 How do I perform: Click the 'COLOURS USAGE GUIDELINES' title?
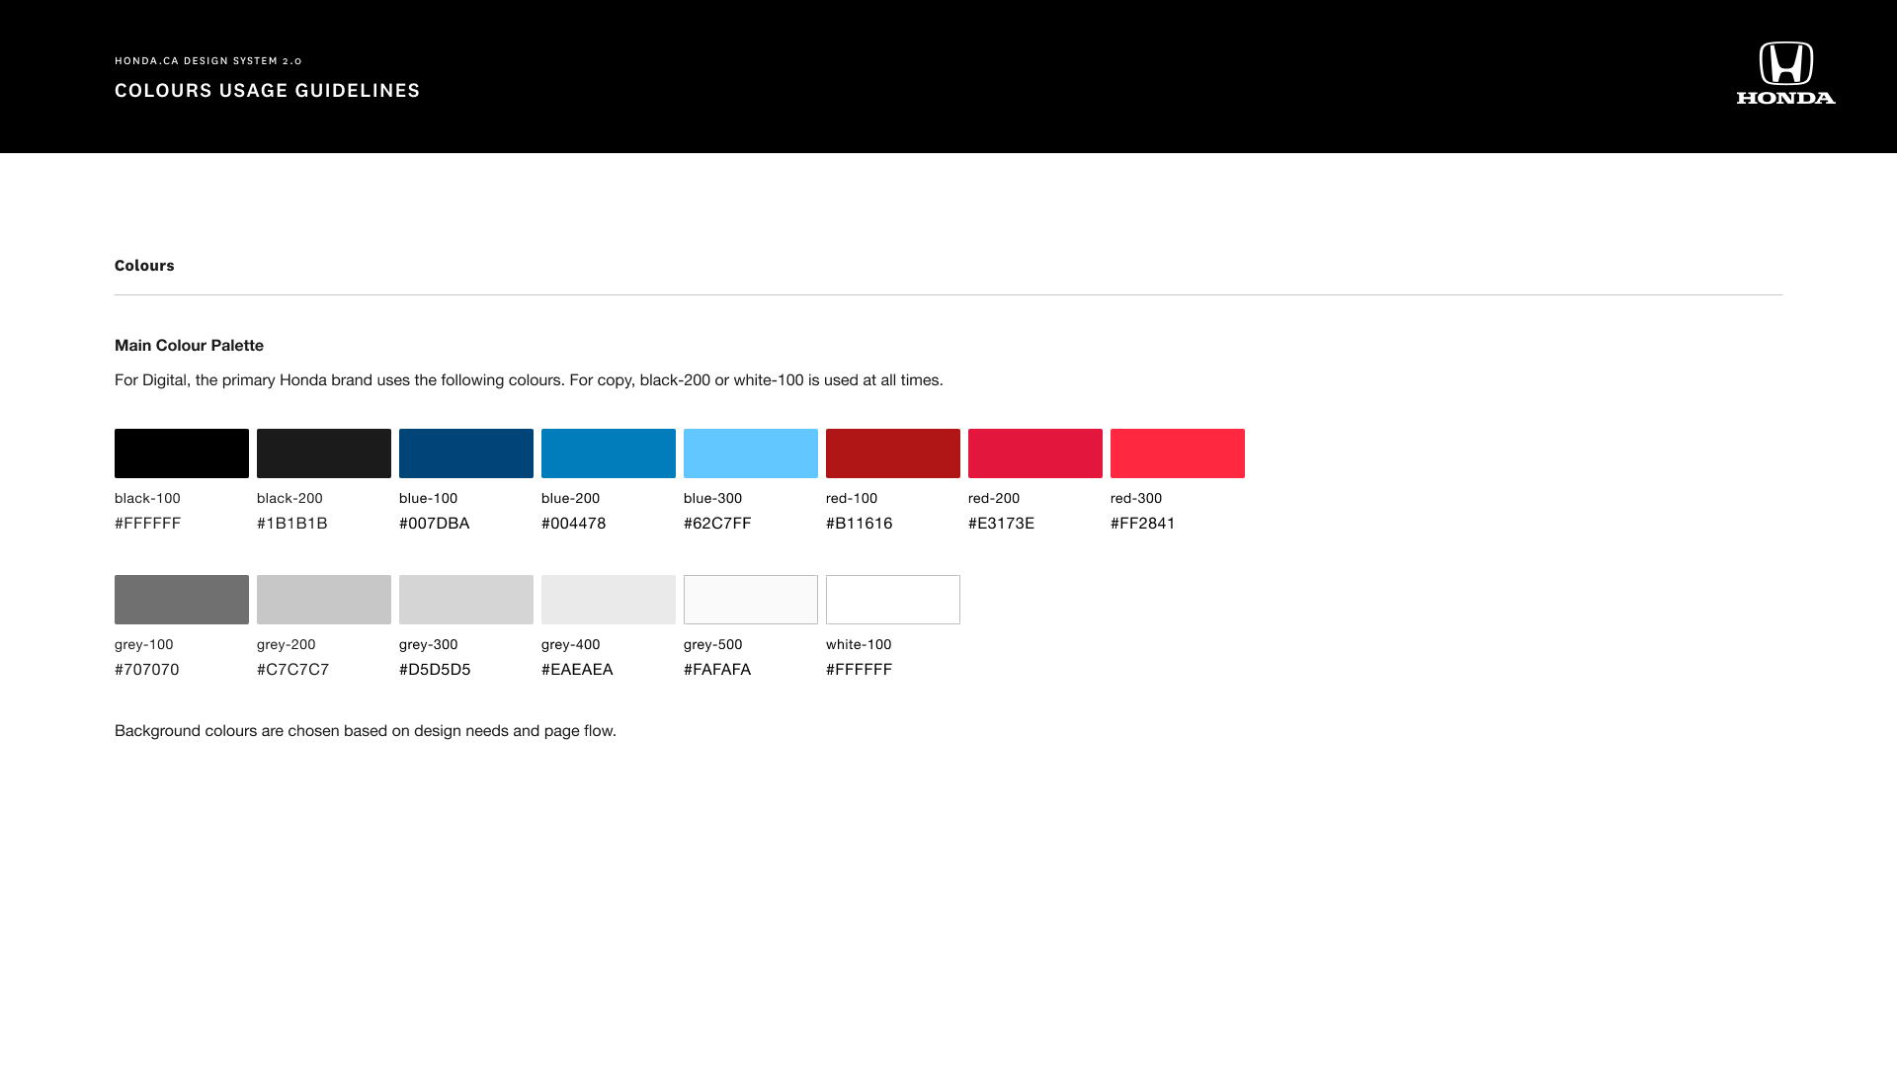click(x=268, y=91)
